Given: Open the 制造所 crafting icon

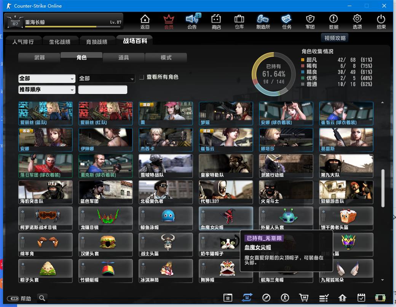Looking at the screenshot, I should pos(263,22).
